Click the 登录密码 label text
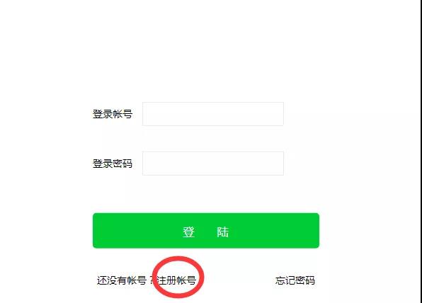This screenshot has width=422, height=303. tap(113, 164)
